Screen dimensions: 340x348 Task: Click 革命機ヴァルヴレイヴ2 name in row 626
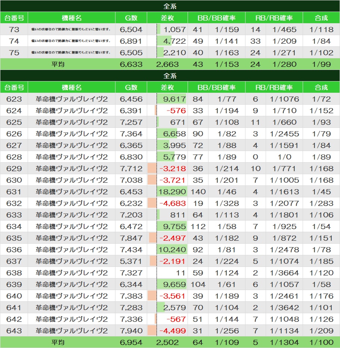(x=71, y=134)
